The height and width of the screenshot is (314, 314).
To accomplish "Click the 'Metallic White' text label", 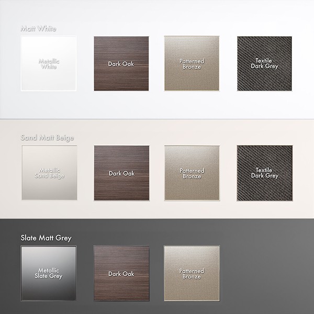I will pyautogui.click(x=49, y=64).
